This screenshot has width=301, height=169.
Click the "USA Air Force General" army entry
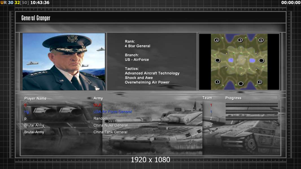pos(113,112)
